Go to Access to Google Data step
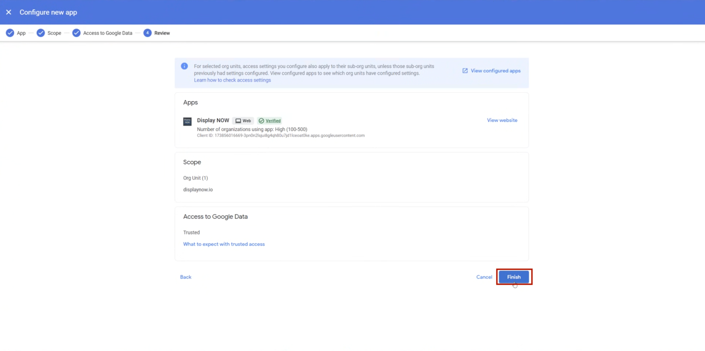This screenshot has width=705, height=351. pyautogui.click(x=108, y=33)
